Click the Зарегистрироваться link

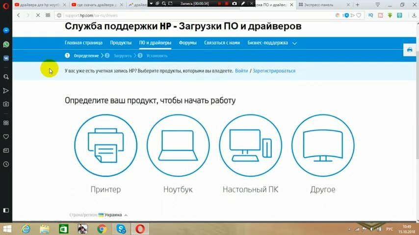point(274,71)
